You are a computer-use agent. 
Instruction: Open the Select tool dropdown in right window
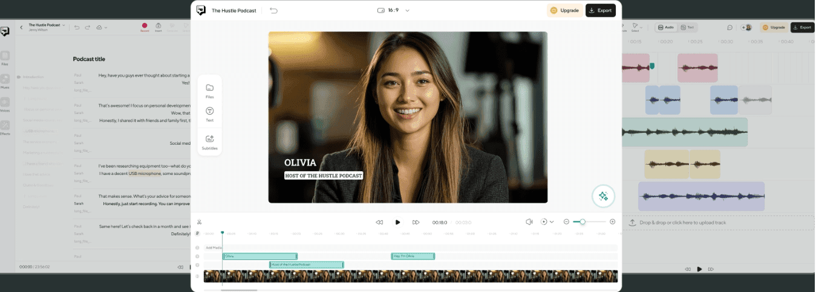click(x=636, y=27)
